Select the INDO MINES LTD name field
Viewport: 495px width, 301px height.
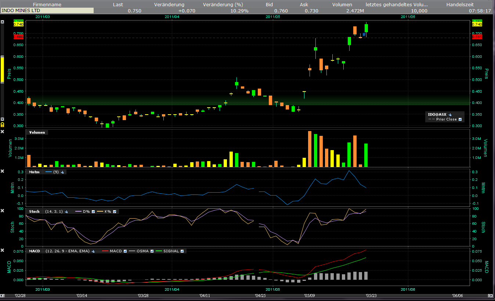[x=47, y=11]
